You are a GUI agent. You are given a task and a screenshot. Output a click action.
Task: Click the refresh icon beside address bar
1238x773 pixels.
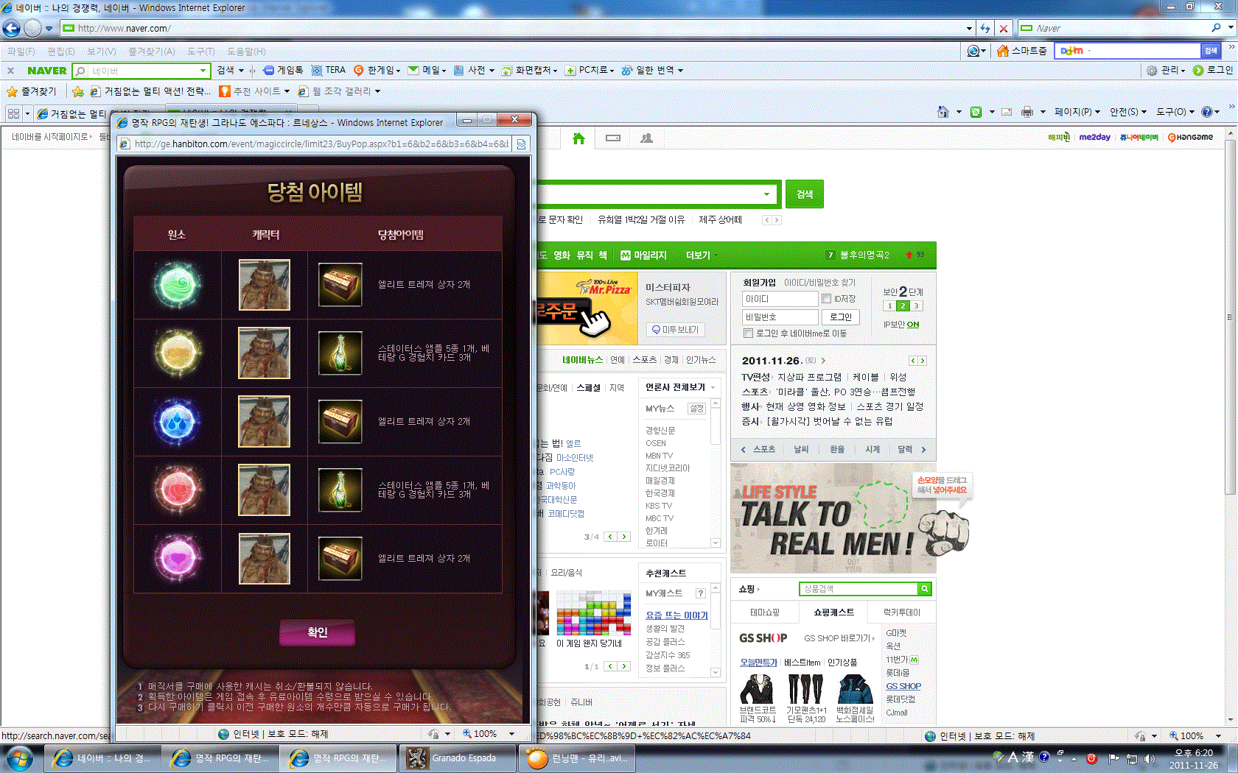tap(985, 28)
